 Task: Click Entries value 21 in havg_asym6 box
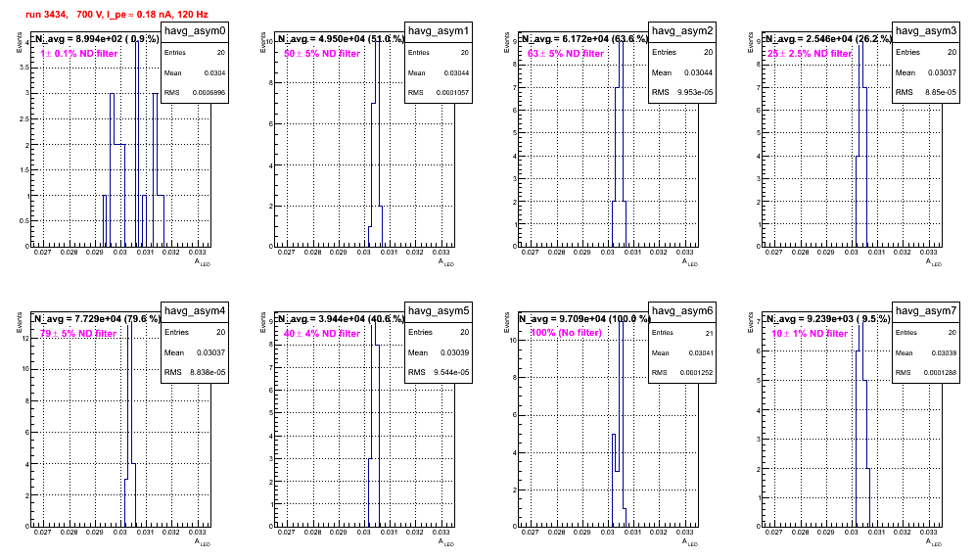710,333
